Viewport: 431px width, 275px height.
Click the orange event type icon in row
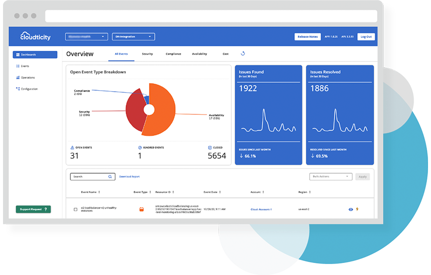pyautogui.click(x=142, y=209)
